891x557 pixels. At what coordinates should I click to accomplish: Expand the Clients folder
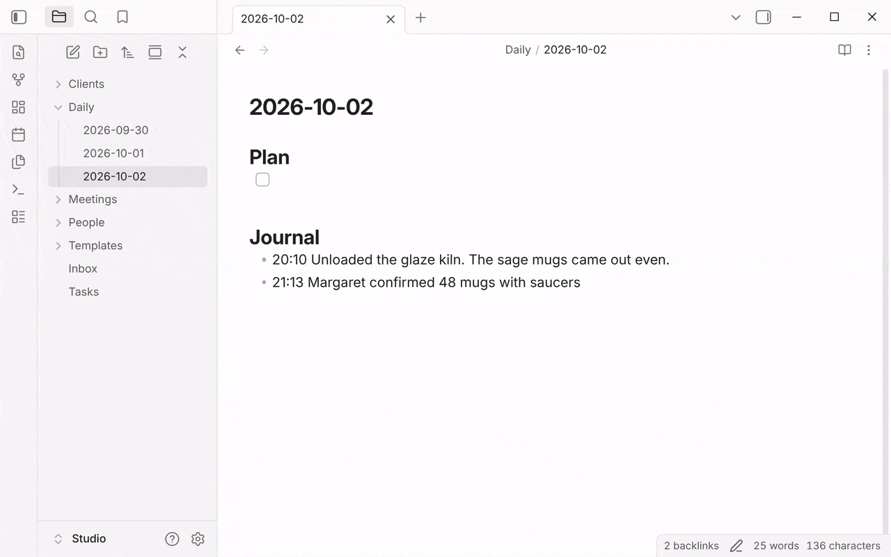click(x=58, y=84)
